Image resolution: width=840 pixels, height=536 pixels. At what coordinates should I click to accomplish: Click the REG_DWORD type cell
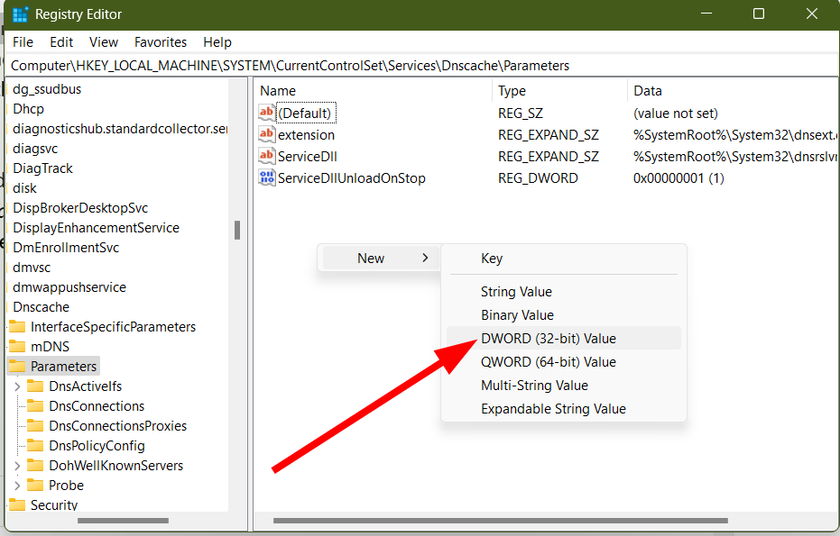pos(538,178)
